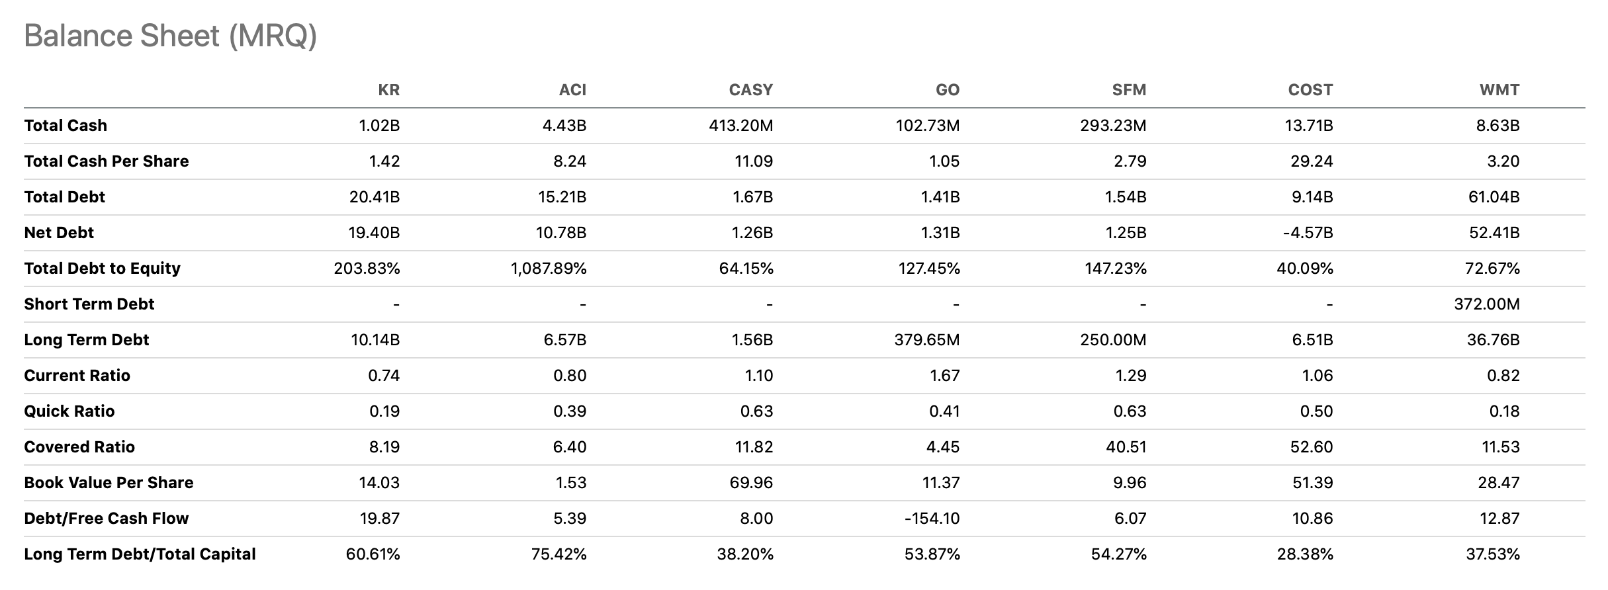Image resolution: width=1608 pixels, height=590 pixels.
Task: Select the Total Debt to Equity label
Action: pos(102,269)
